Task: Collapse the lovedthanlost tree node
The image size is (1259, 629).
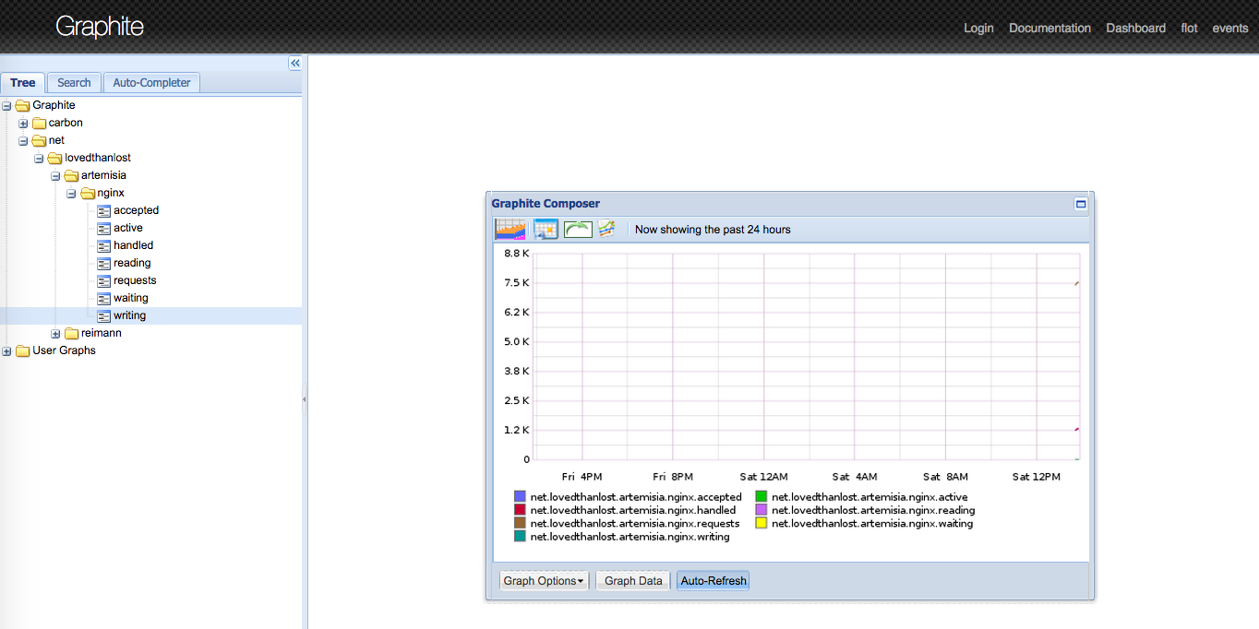Action: pos(40,158)
